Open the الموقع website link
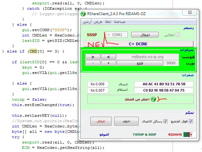Image resolution: width=202 pixels, height=152 pixels. coord(104,135)
